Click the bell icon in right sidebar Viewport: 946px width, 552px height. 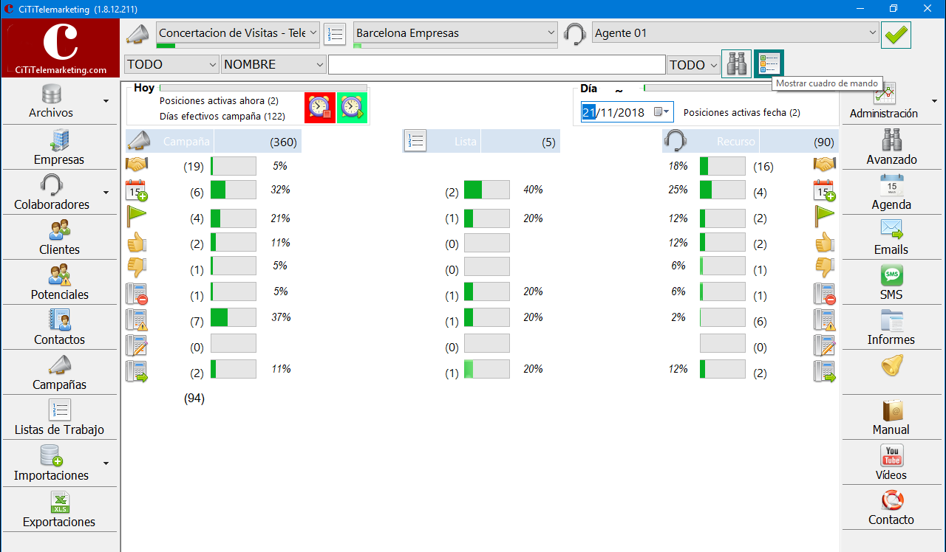(x=891, y=366)
